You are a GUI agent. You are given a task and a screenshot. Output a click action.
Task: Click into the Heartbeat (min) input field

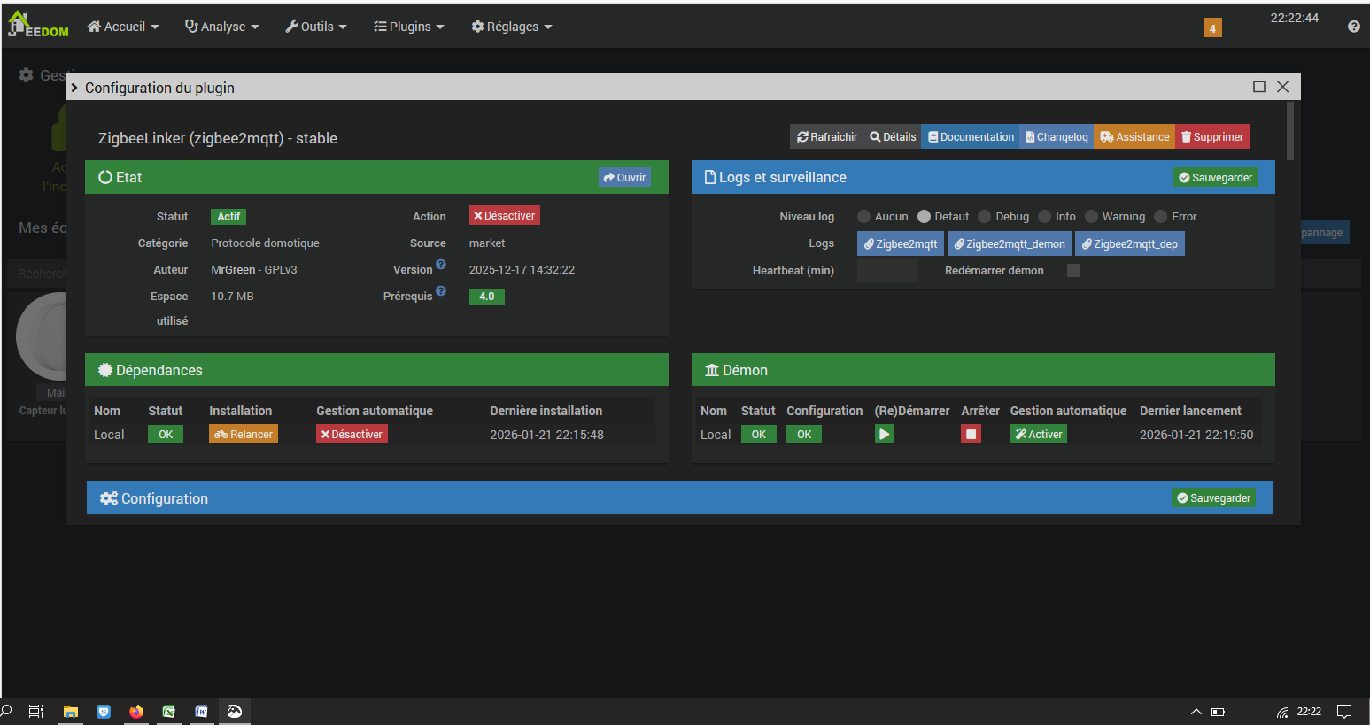coord(887,271)
